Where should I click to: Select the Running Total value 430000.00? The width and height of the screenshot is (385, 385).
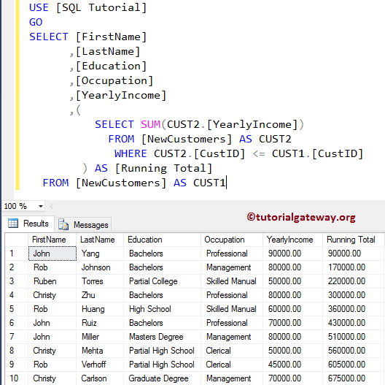tap(353, 323)
